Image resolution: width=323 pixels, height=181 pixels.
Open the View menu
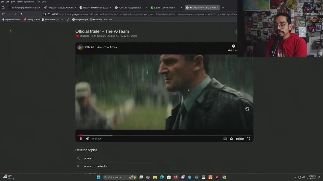[x=13, y=2]
